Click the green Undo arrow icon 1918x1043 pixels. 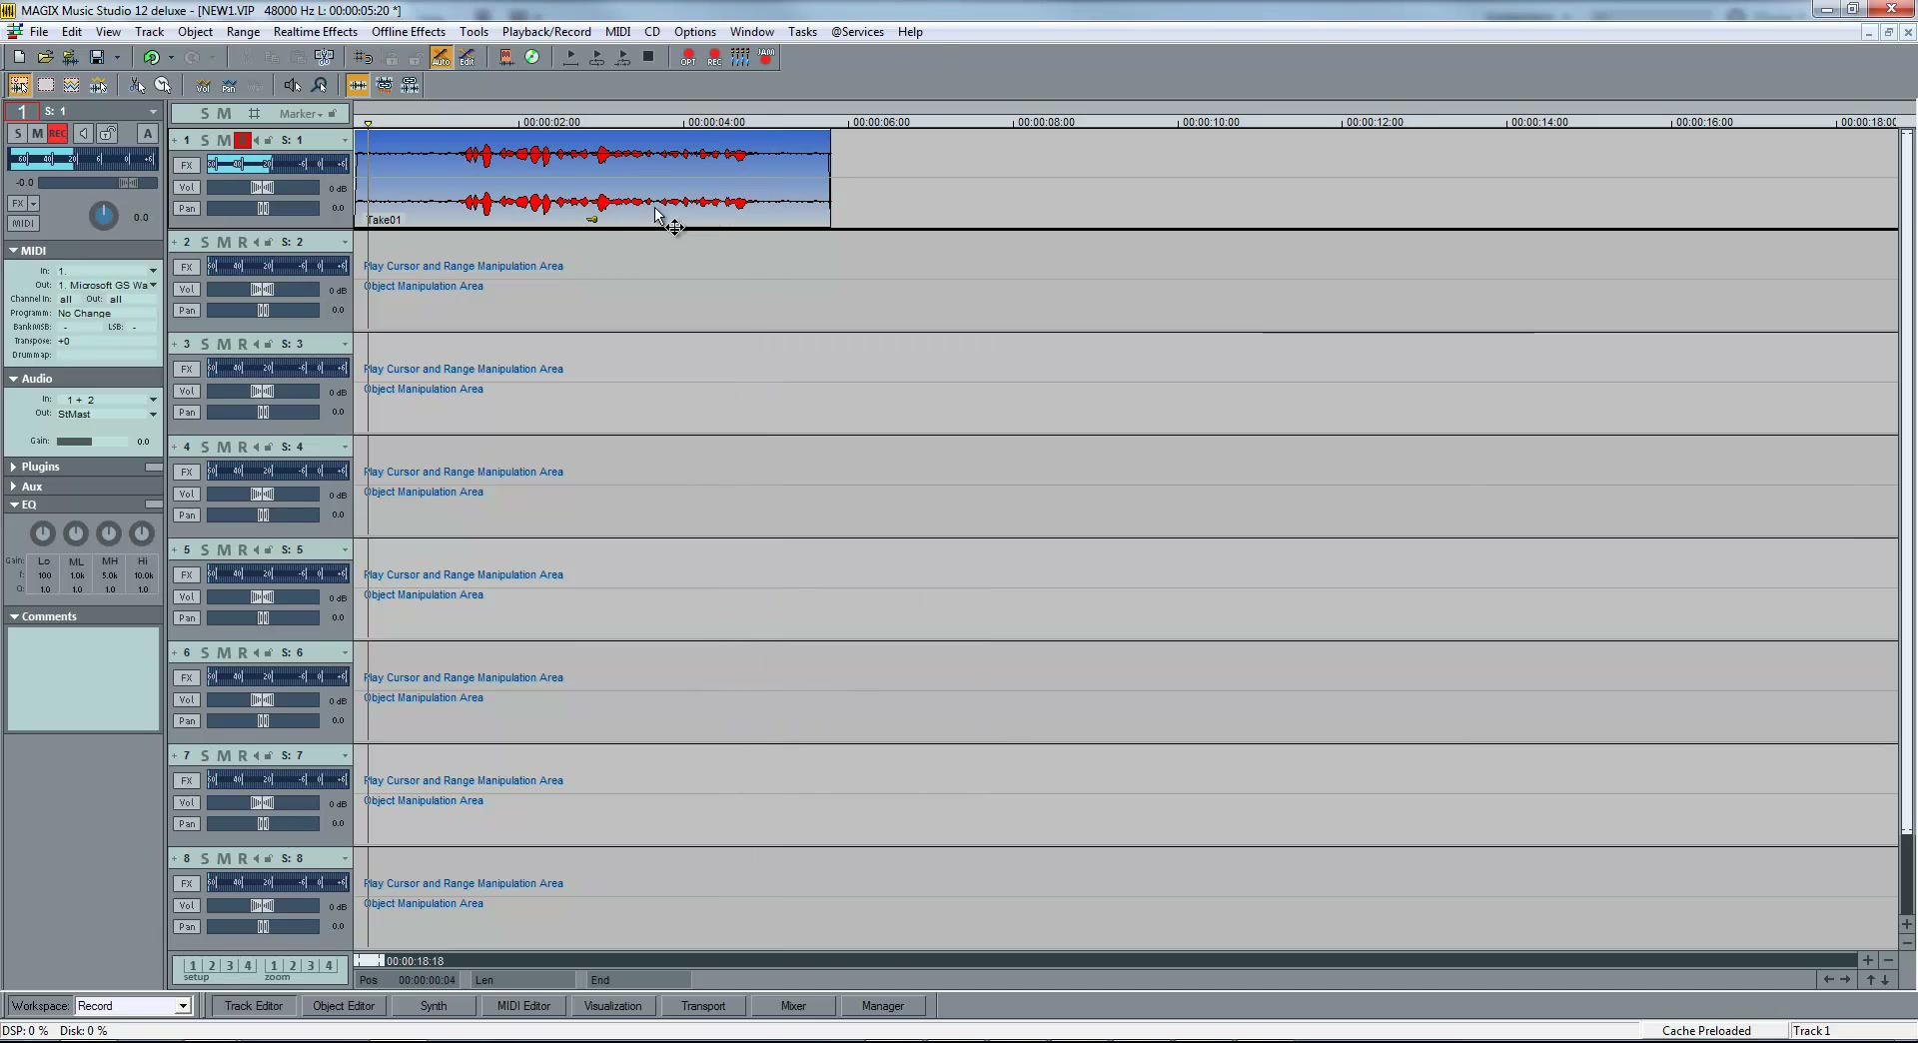coord(151,57)
